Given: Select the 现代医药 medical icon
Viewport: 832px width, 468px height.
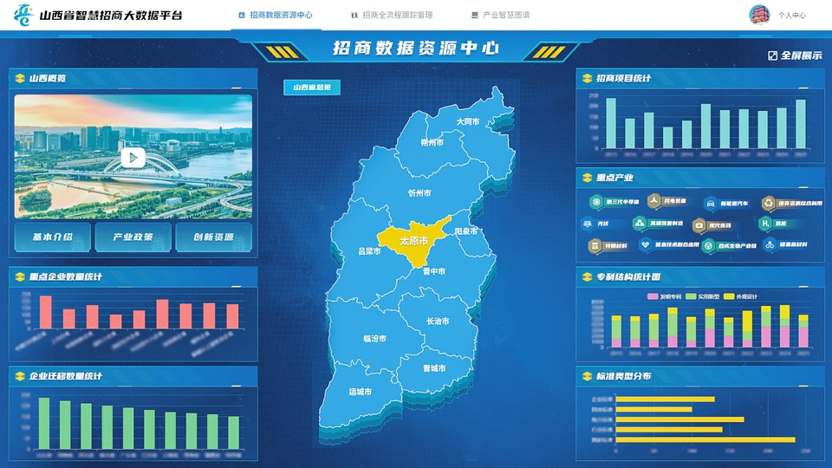Looking at the screenshot, I should 698,224.
